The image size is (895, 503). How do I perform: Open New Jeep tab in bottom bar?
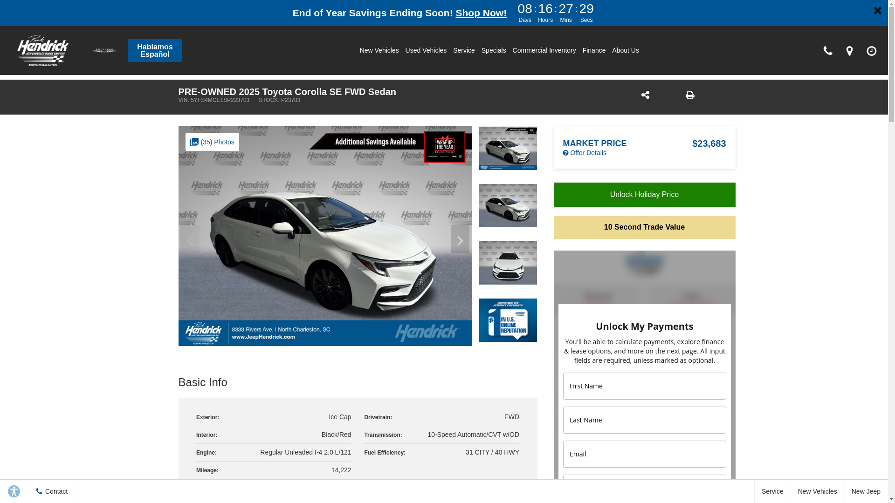coord(866,491)
